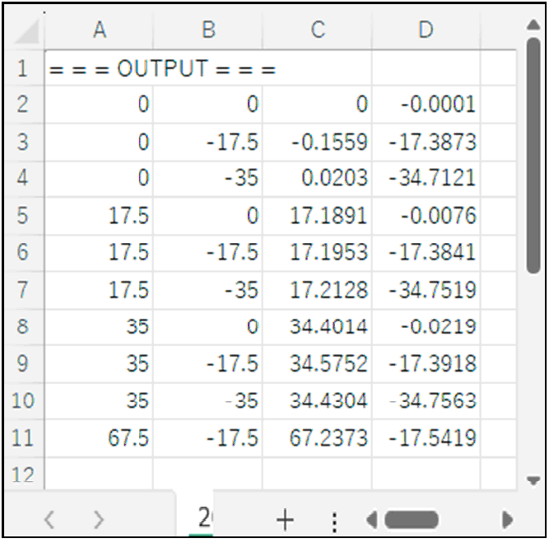Go to next sheet arrow
The image size is (554, 543).
click(100, 520)
